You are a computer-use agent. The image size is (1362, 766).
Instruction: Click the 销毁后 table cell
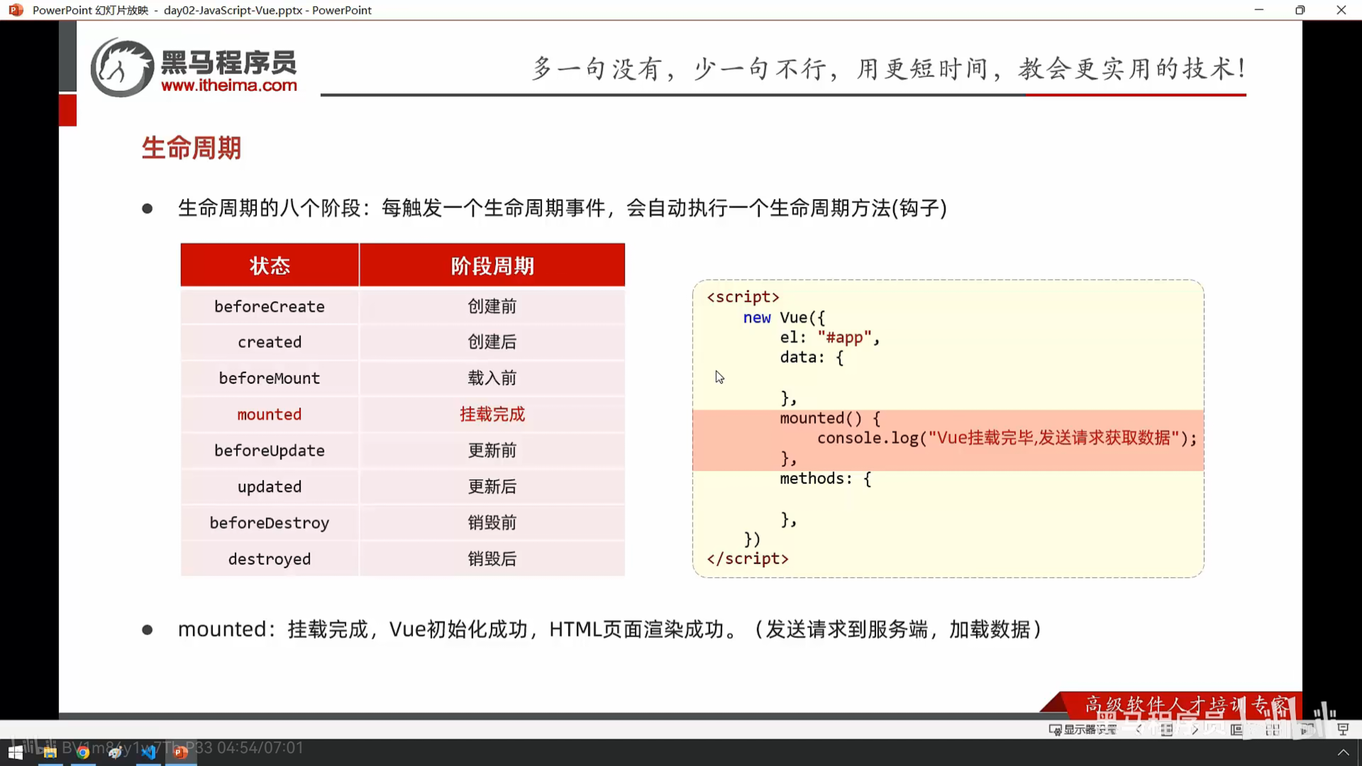[492, 559]
